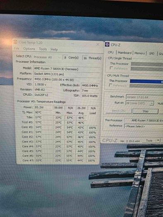Click the Revision value VMR-B2

coord(43,90)
